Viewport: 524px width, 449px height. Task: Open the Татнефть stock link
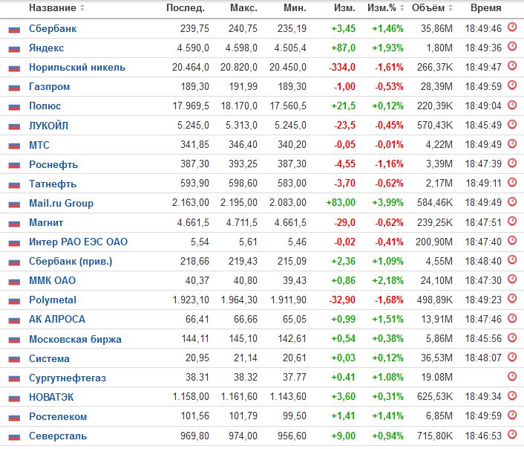point(53,184)
